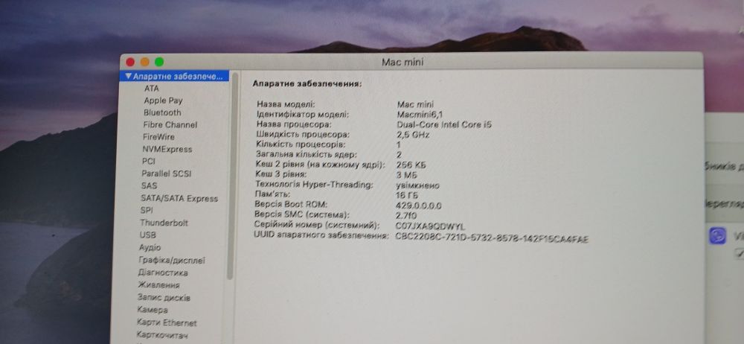Image resolution: width=744 pixels, height=344 pixels.
Task: Open the Bluetooth hardware entry
Action: tap(162, 112)
